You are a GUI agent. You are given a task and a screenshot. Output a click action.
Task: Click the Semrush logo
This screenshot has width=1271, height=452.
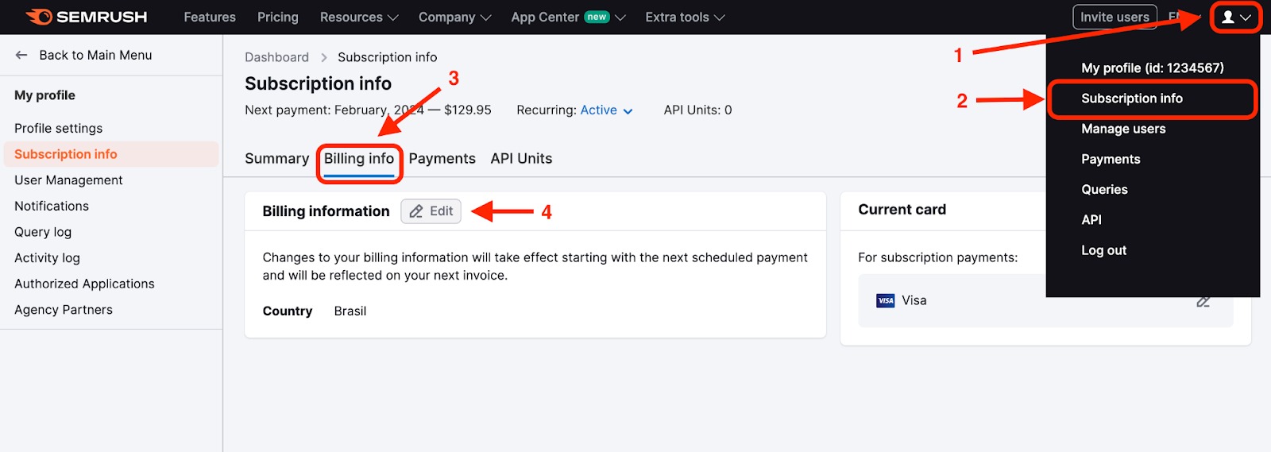[x=86, y=17]
